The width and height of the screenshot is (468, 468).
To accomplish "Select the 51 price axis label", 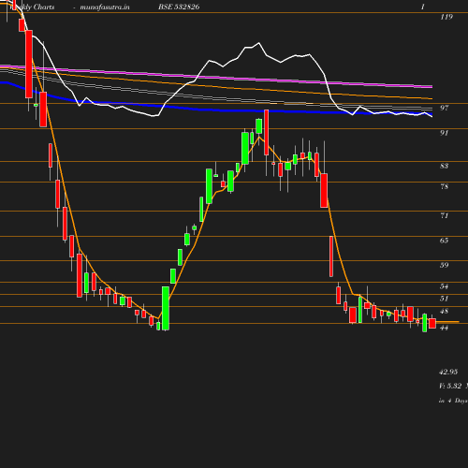I will tap(445, 299).
